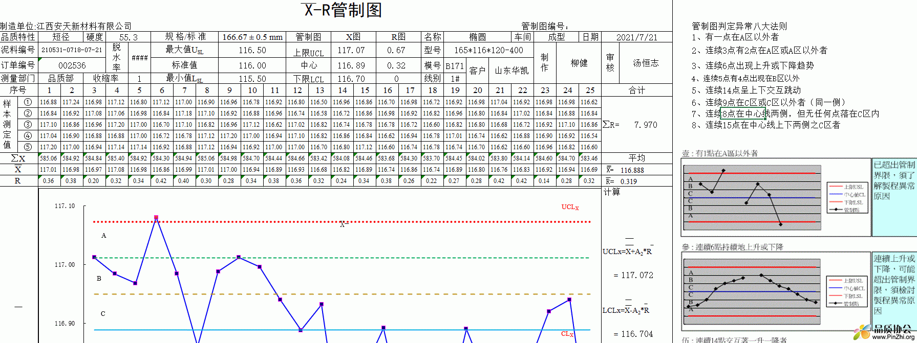Click the 短径 cell
Screen dimensions: 917x343
tap(61, 37)
